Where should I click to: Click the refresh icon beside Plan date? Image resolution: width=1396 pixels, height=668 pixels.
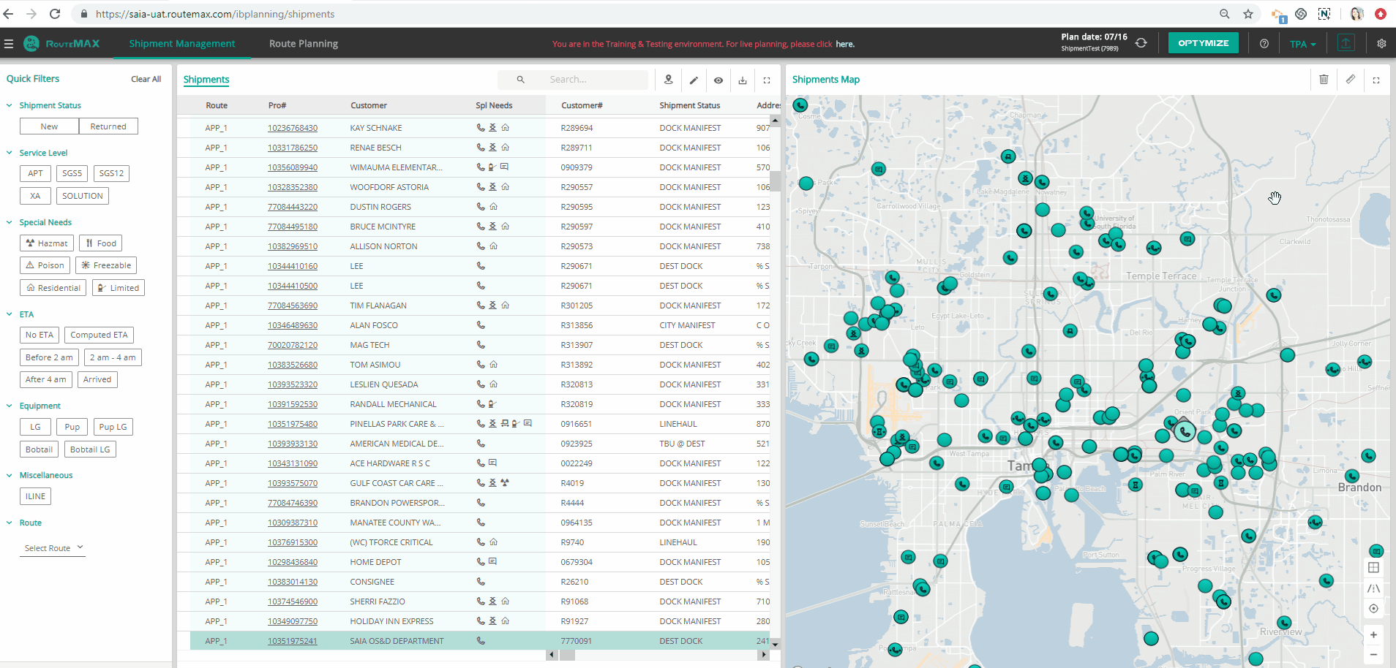click(1141, 44)
